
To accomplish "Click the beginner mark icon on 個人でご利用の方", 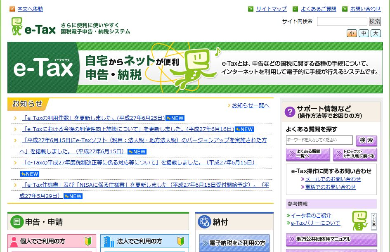I will tap(88, 241).
